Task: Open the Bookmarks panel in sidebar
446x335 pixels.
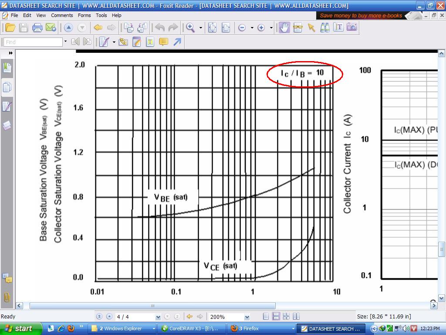Action: pyautogui.click(x=7, y=68)
